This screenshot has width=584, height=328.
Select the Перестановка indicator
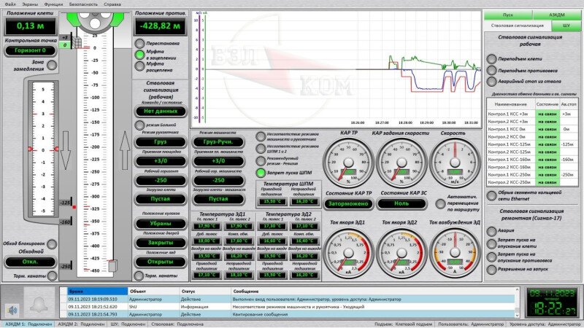click(139, 44)
